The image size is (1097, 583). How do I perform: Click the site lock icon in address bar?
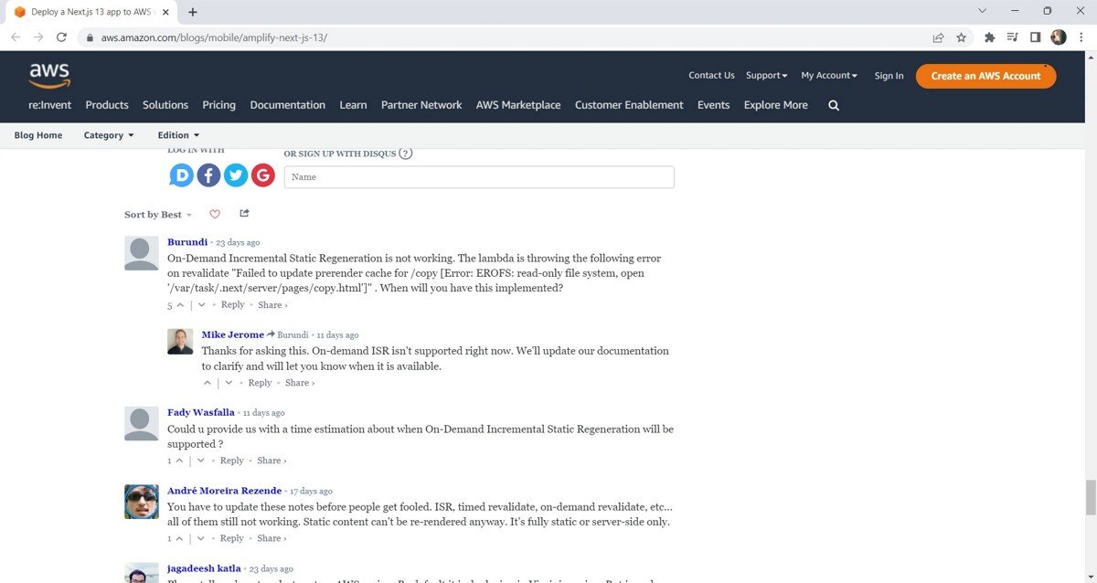(89, 38)
